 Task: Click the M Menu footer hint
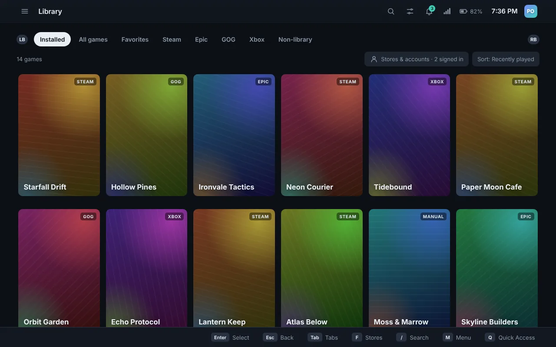457,337
